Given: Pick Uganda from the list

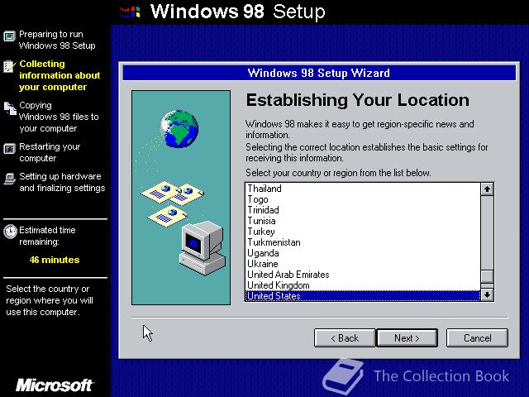Looking at the screenshot, I should [363, 253].
